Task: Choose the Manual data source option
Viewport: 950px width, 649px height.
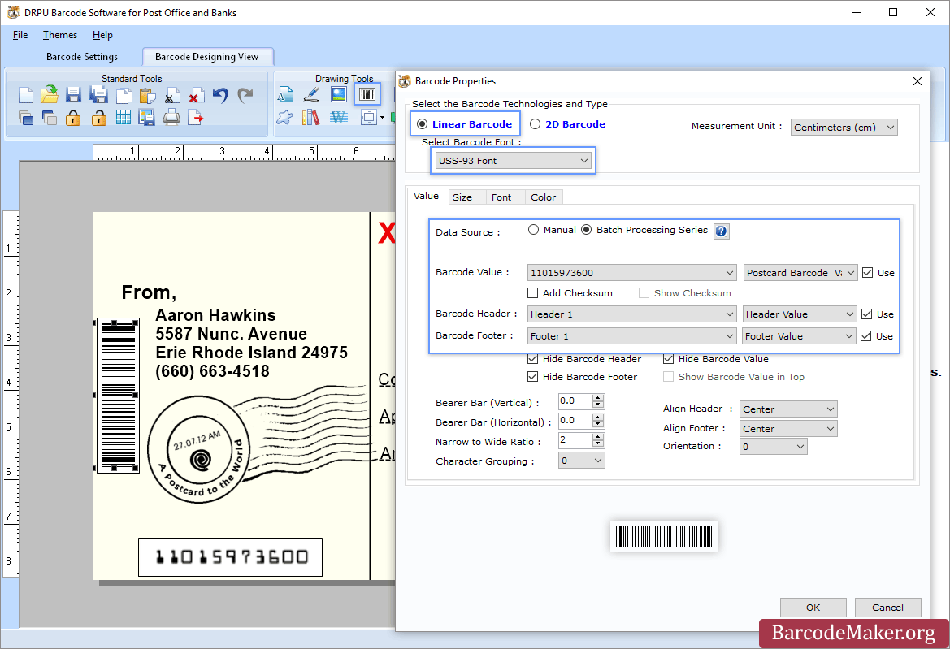Action: pyautogui.click(x=533, y=230)
